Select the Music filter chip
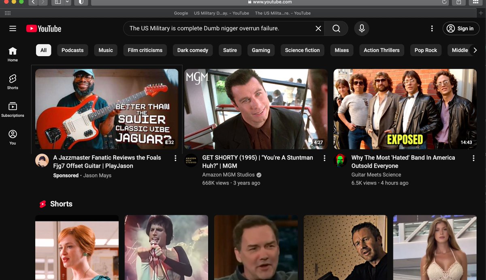 pos(106,50)
